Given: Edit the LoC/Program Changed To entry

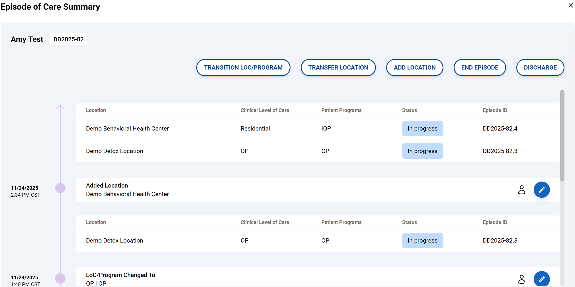Looking at the screenshot, I should (x=541, y=279).
